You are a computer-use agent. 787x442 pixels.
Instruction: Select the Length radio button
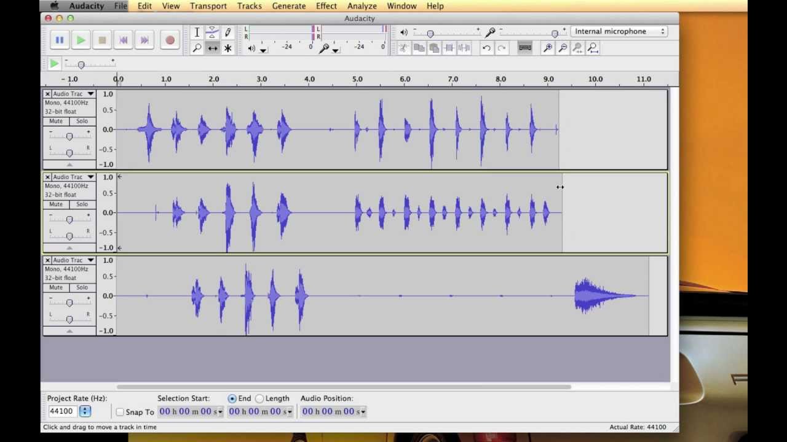(259, 398)
